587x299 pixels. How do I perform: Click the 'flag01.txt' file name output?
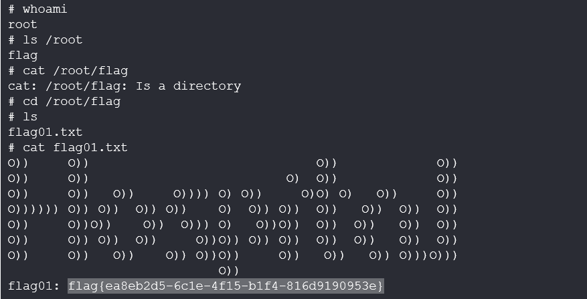46,132
